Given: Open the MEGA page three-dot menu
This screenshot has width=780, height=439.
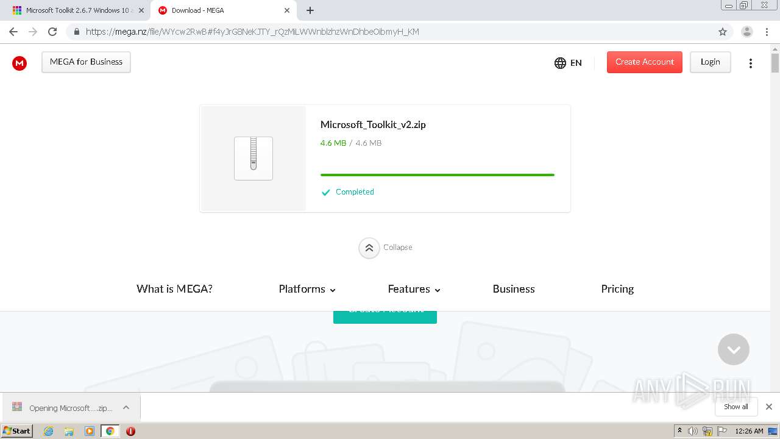Looking at the screenshot, I should 751,63.
